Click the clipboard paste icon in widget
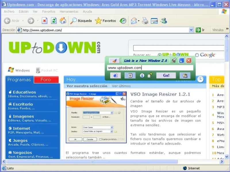230x172 pixels. pos(185,75)
